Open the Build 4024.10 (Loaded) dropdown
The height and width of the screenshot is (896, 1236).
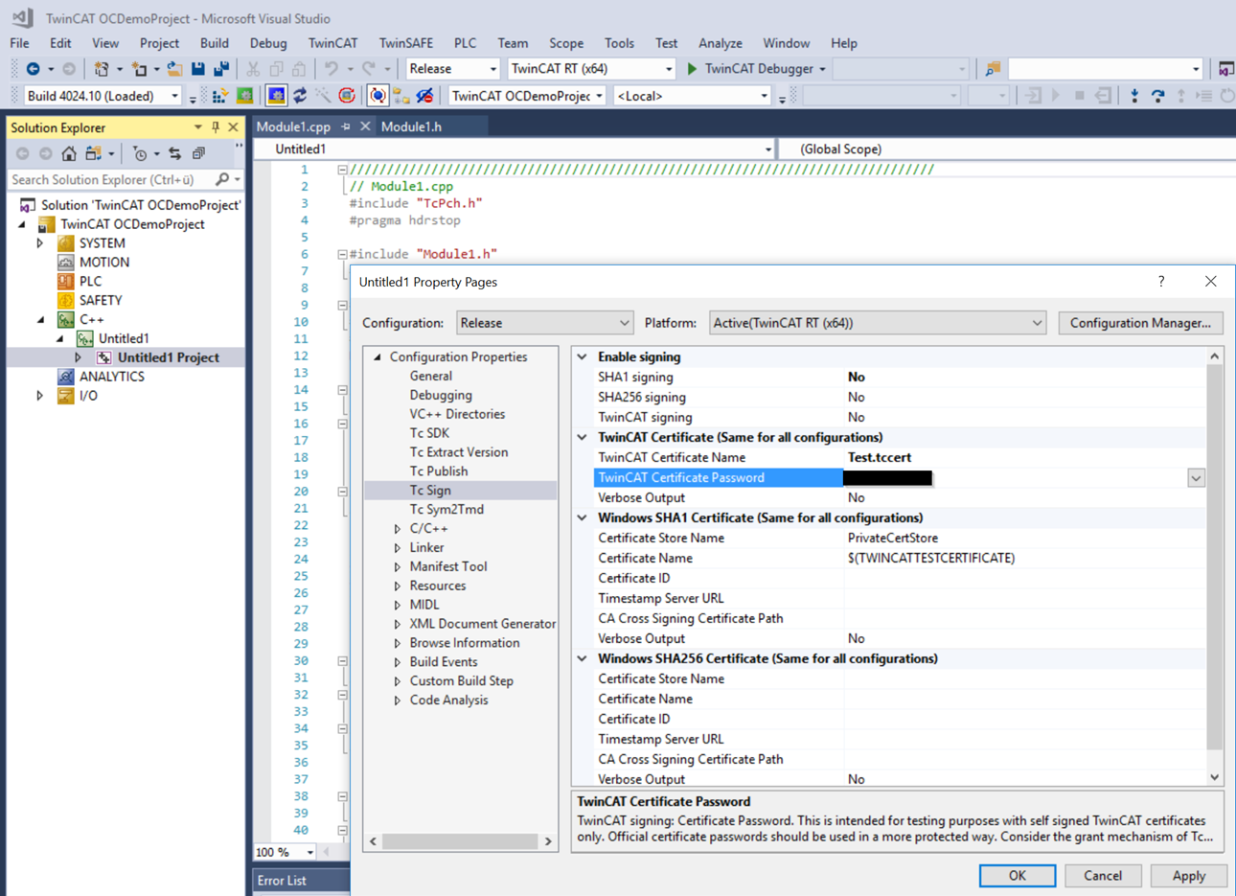[102, 96]
